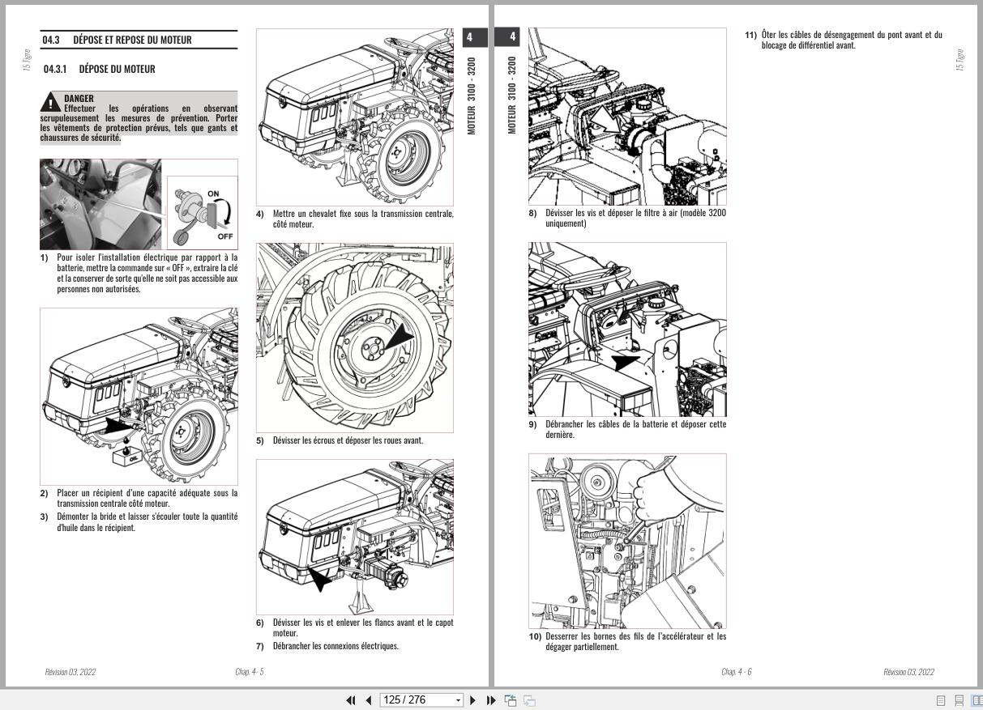Click step 11 text "Ôter les câbles de désengagement"

point(844,40)
